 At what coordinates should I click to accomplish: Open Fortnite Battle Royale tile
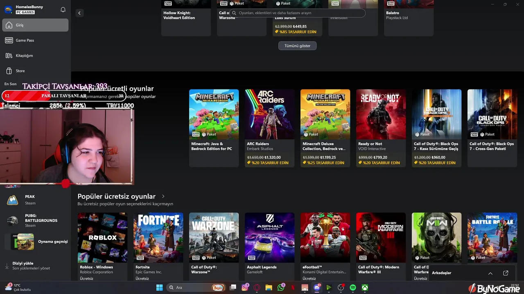click(492, 237)
